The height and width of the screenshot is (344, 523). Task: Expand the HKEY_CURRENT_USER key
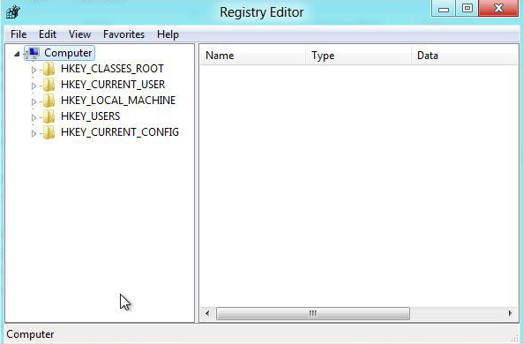point(34,86)
